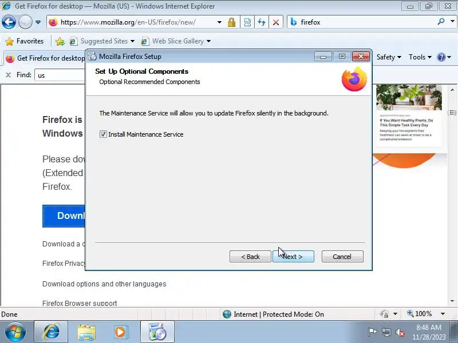Click the privacy report status bar icon
This screenshot has width=458, height=343.
point(384,314)
